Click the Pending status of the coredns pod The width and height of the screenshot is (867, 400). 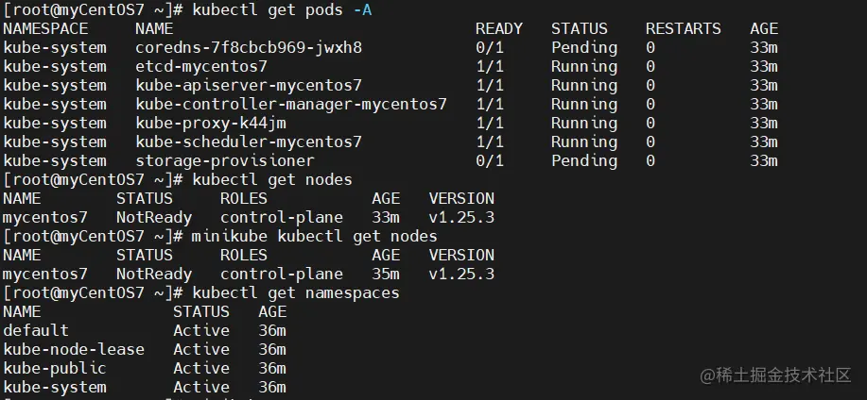(x=583, y=47)
